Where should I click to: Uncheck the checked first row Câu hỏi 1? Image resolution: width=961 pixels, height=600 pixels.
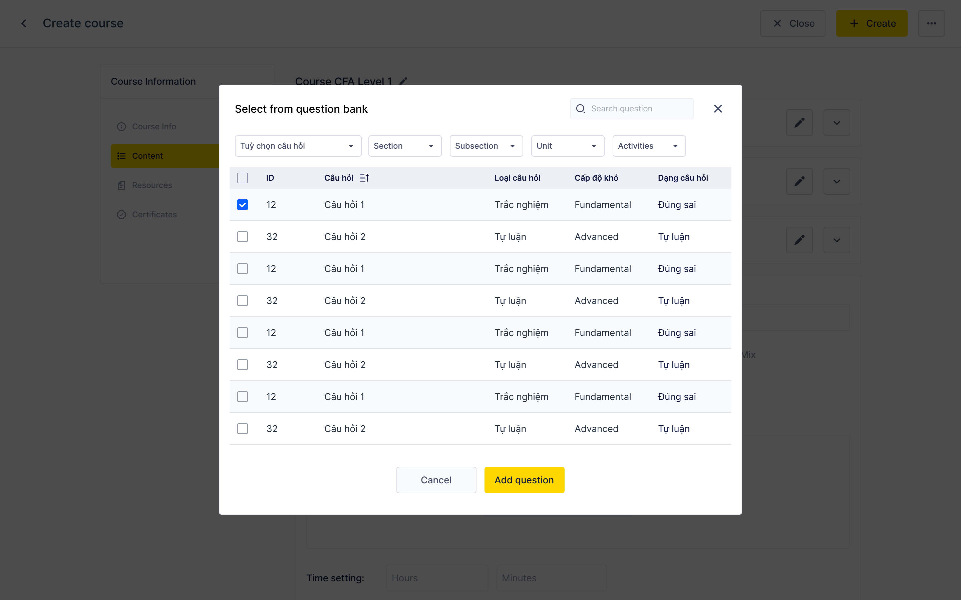243,205
